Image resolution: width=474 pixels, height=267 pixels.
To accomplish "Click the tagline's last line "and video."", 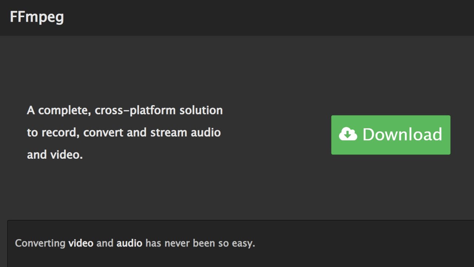I will tap(55, 155).
